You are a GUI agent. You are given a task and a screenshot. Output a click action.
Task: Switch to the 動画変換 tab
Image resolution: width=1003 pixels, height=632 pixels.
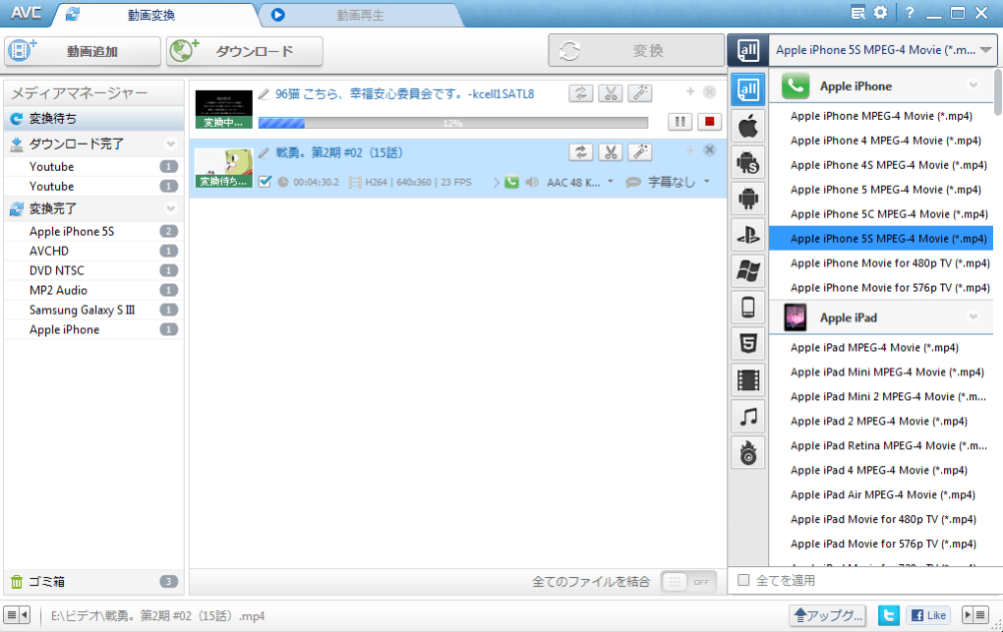tap(151, 15)
